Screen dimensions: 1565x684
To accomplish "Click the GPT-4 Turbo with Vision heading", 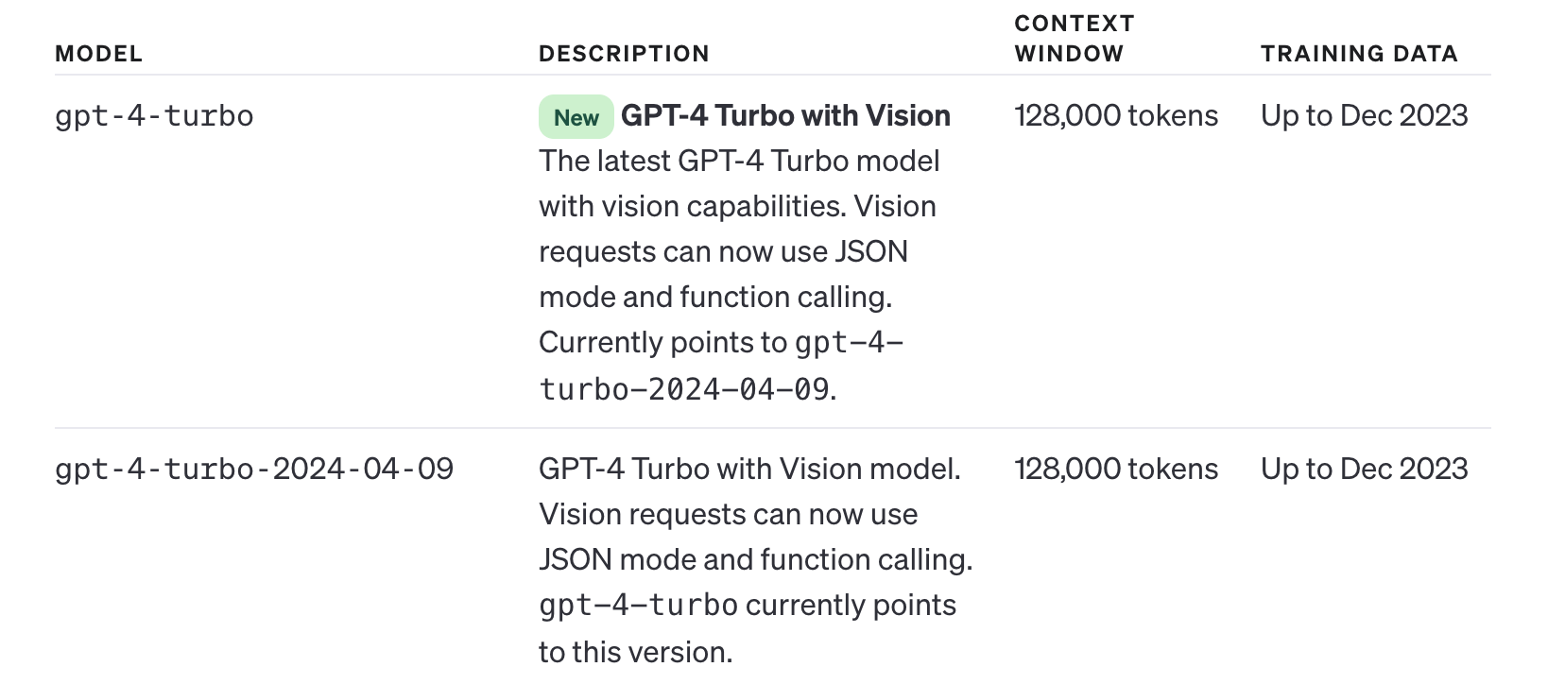I will coord(785,115).
